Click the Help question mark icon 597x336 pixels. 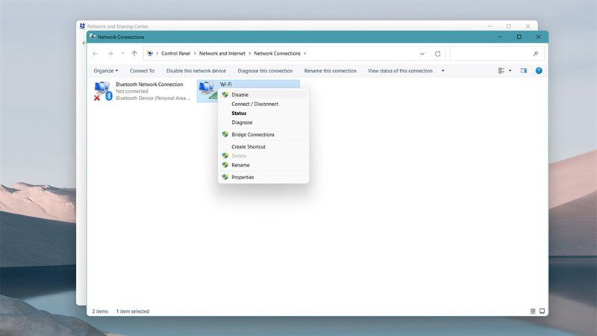coord(539,71)
